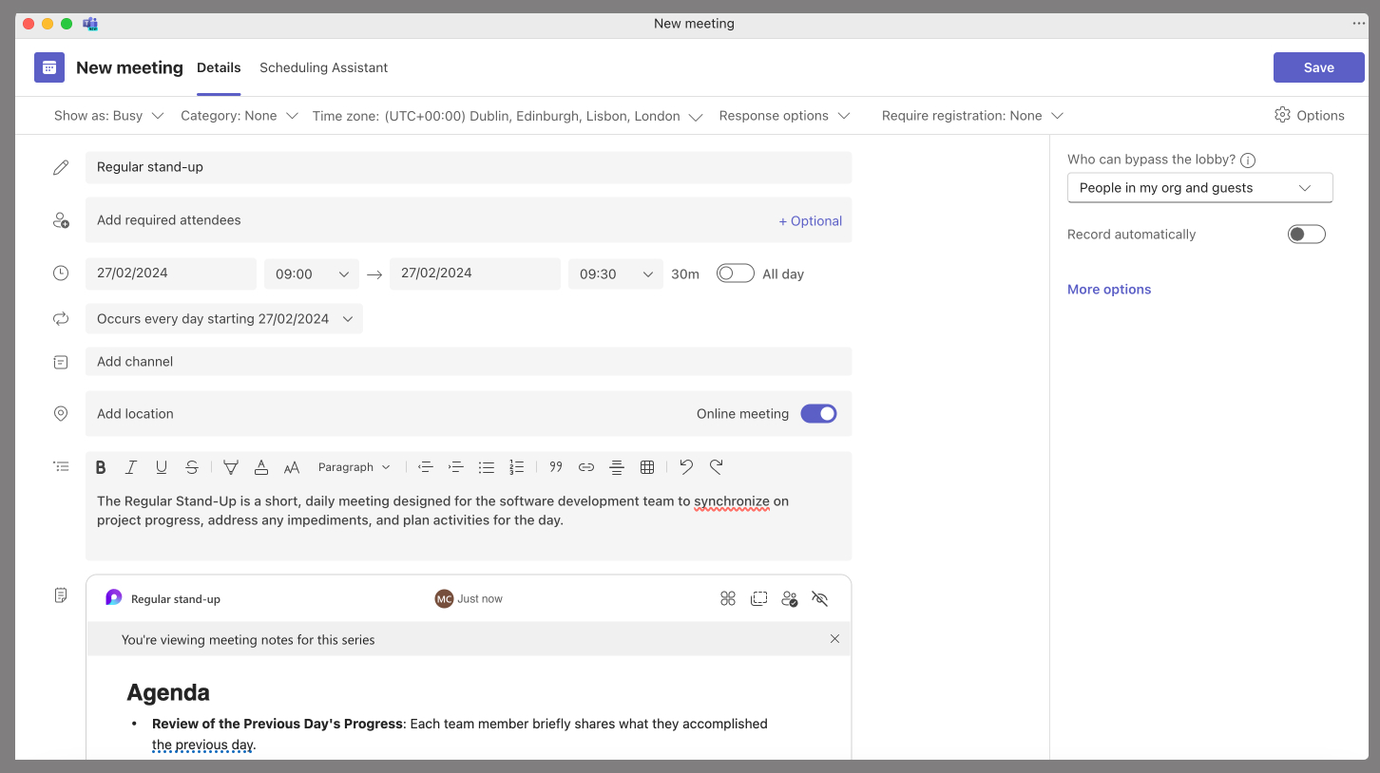Turn off the Online meeting toggle

tap(818, 413)
